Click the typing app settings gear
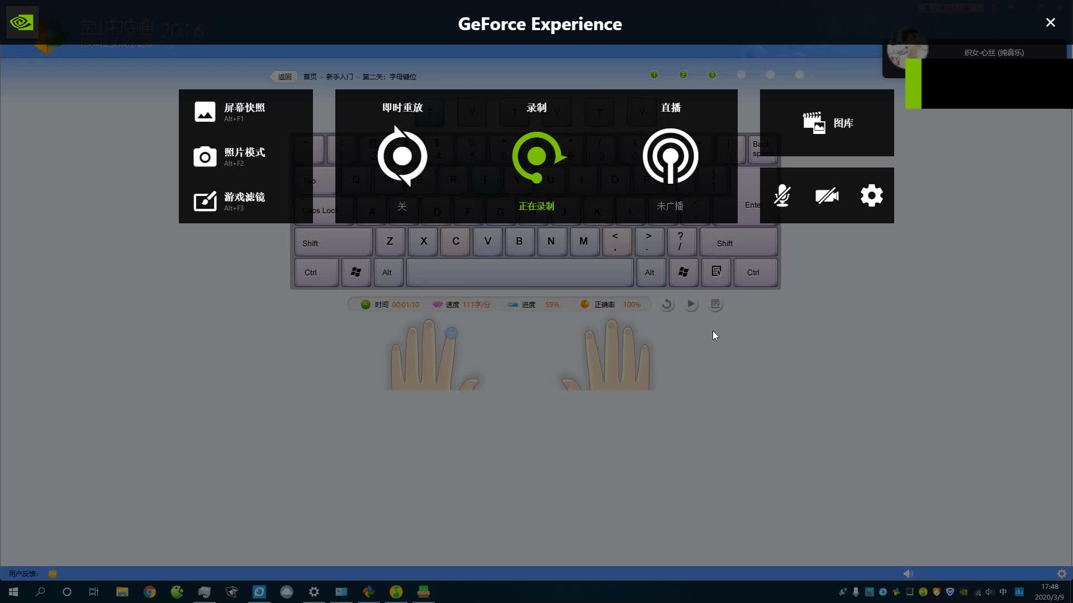The image size is (1073, 603). (1062, 573)
